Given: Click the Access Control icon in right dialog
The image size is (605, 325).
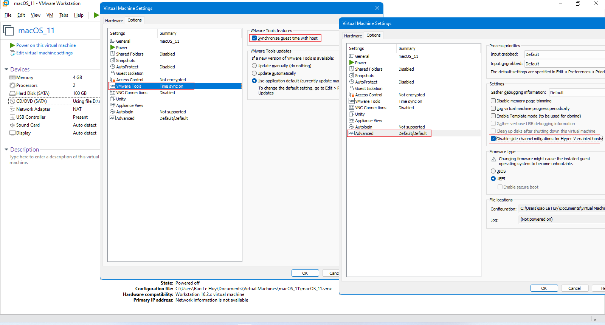Looking at the screenshot, I should (352, 94).
